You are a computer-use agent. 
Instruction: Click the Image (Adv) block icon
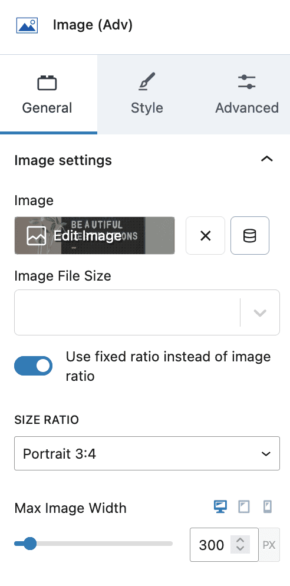27,25
